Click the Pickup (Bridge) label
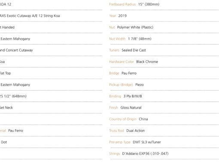The height and width of the screenshot is (164, 219). (x=121, y=85)
